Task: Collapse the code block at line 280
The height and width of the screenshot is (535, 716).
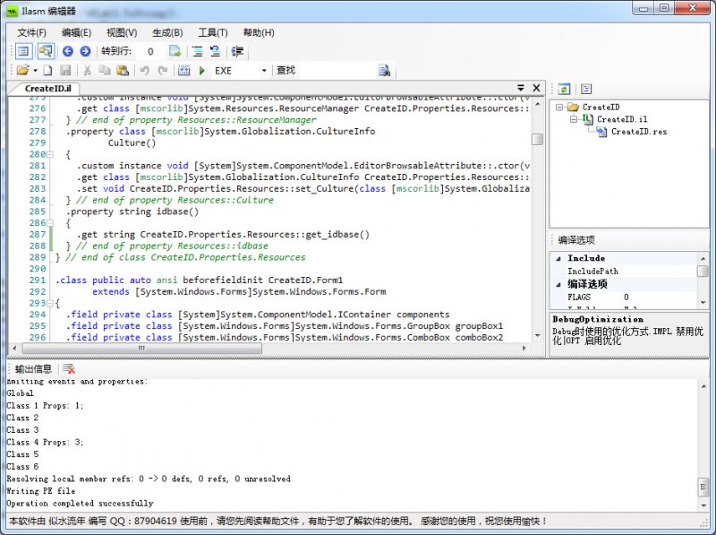Action: click(50, 154)
